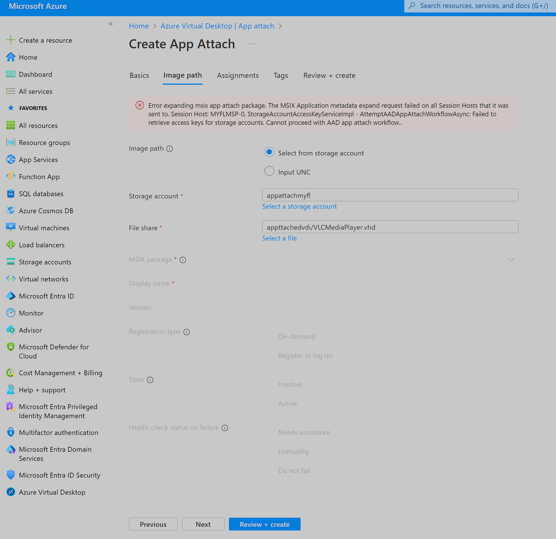Click the File share input field

point(390,227)
